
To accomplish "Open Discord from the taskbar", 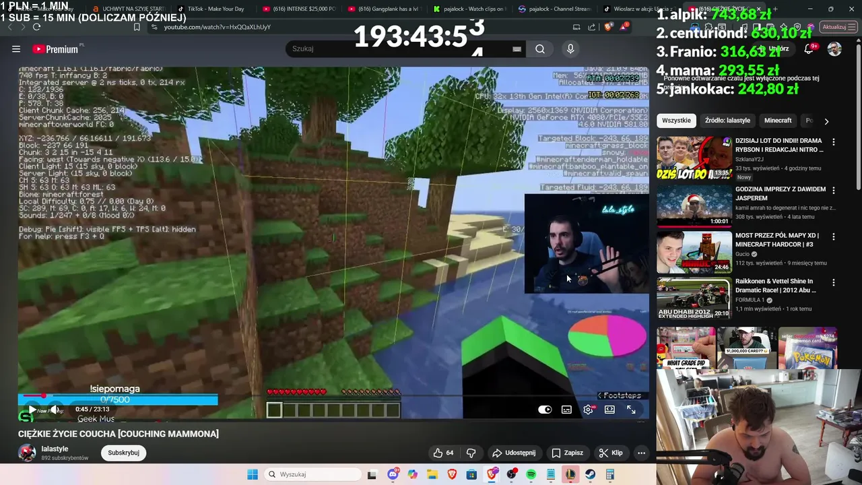I will pos(393,474).
